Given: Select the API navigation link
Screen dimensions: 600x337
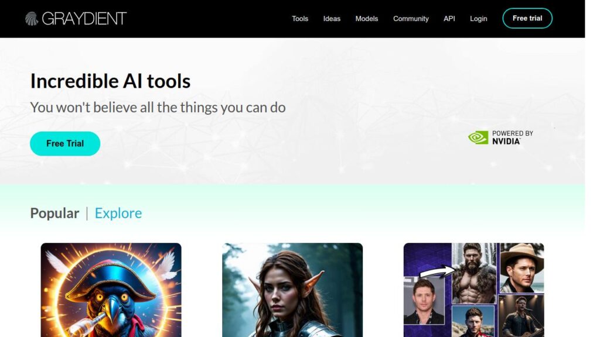Looking at the screenshot, I should 449,18.
